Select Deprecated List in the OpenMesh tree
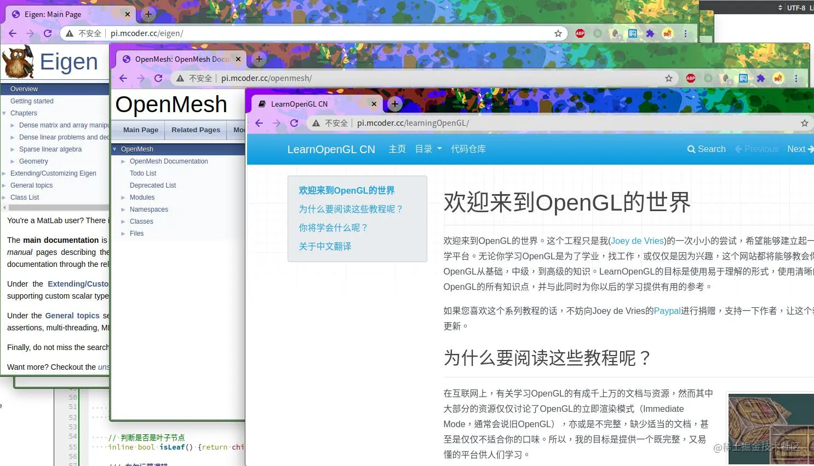 (x=153, y=185)
